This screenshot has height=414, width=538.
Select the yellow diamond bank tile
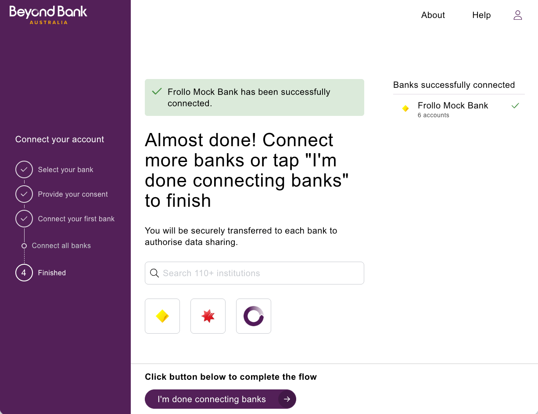click(x=162, y=316)
